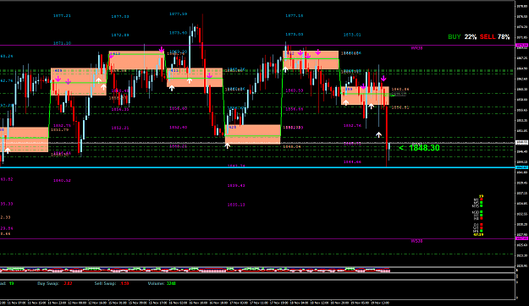The height and width of the screenshot is (306, 529).
Task: Select the red-and-white indicator strip below the chart
Action: pyautogui.click(x=195, y=270)
